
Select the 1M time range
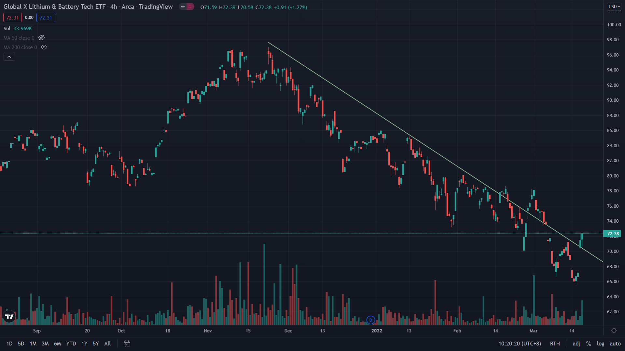[x=33, y=344]
